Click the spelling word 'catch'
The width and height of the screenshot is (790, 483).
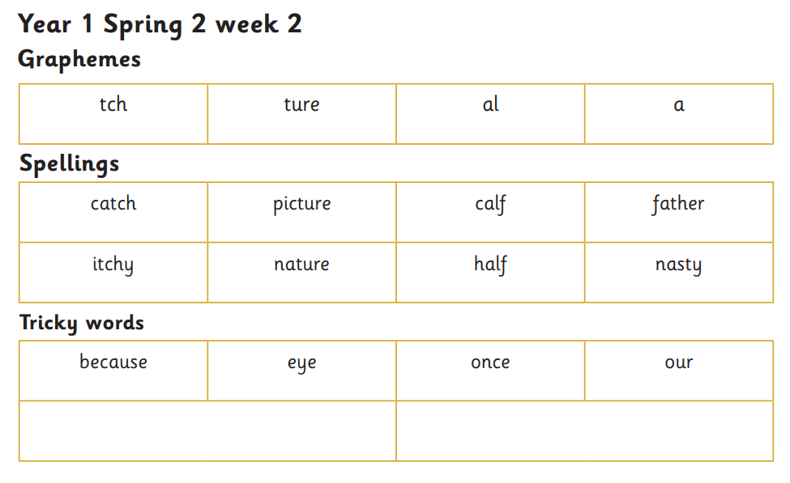click(113, 204)
